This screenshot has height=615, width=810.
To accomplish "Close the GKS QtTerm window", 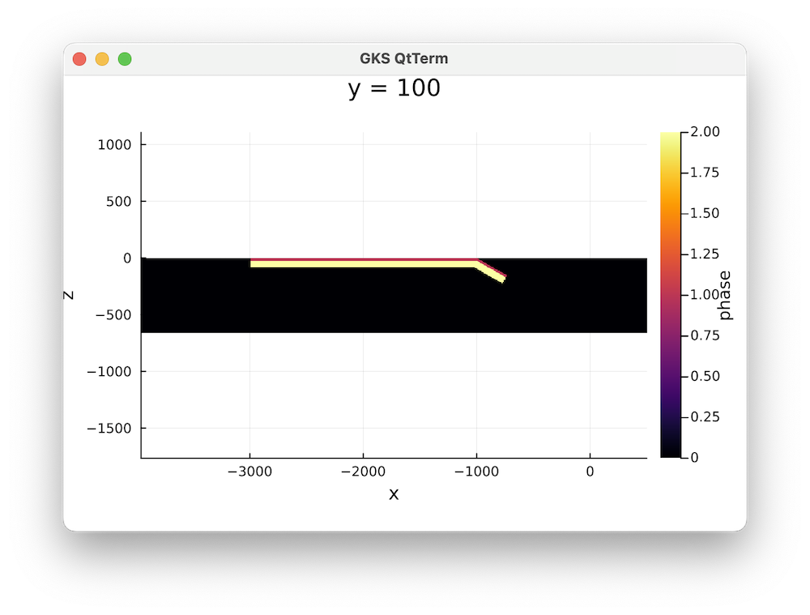I will click(79, 59).
